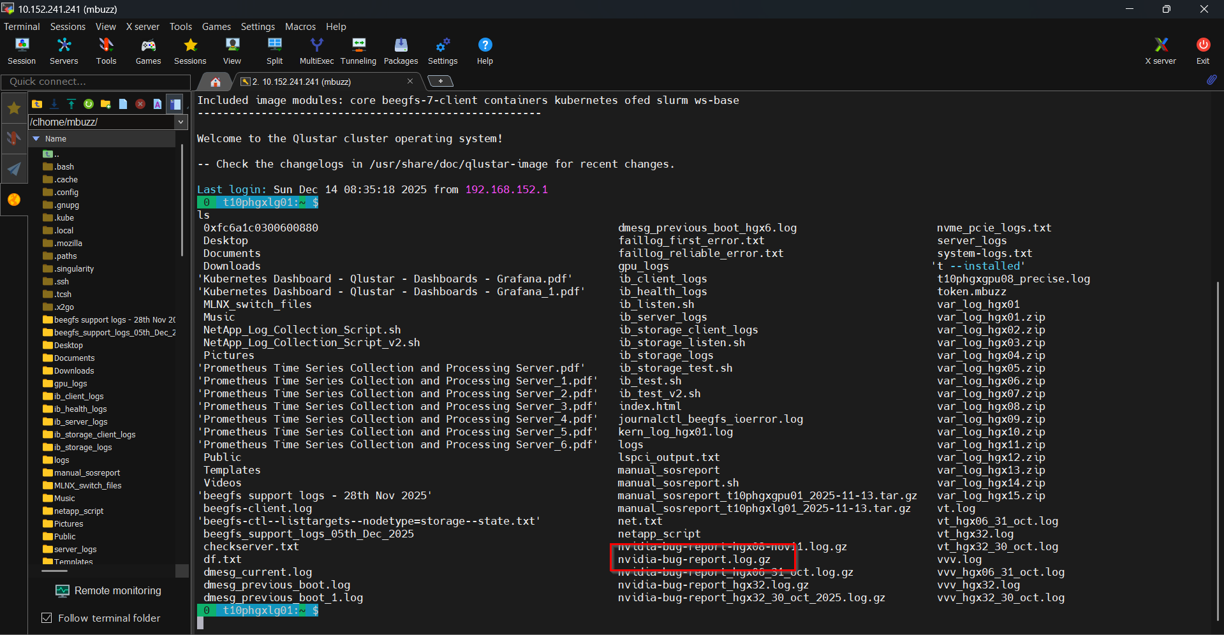Create a new folder in SFTP browser

[x=106, y=104]
